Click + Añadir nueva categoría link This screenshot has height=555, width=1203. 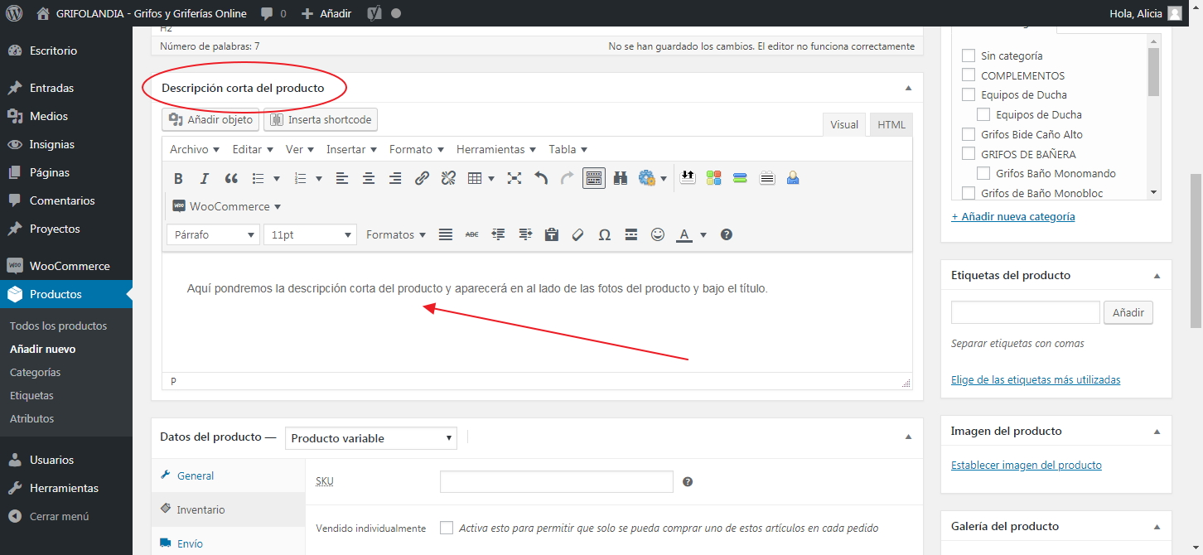tap(1013, 216)
